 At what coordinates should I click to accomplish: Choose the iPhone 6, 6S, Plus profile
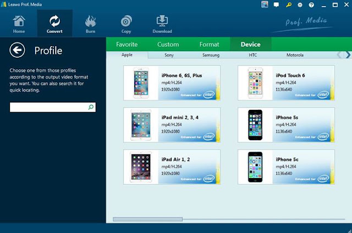tap(172, 83)
